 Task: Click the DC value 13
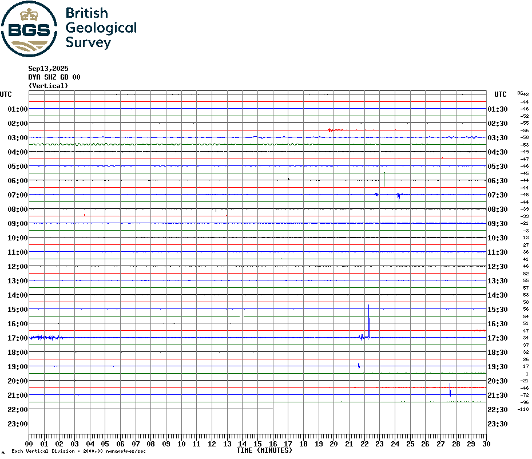coord(526,238)
